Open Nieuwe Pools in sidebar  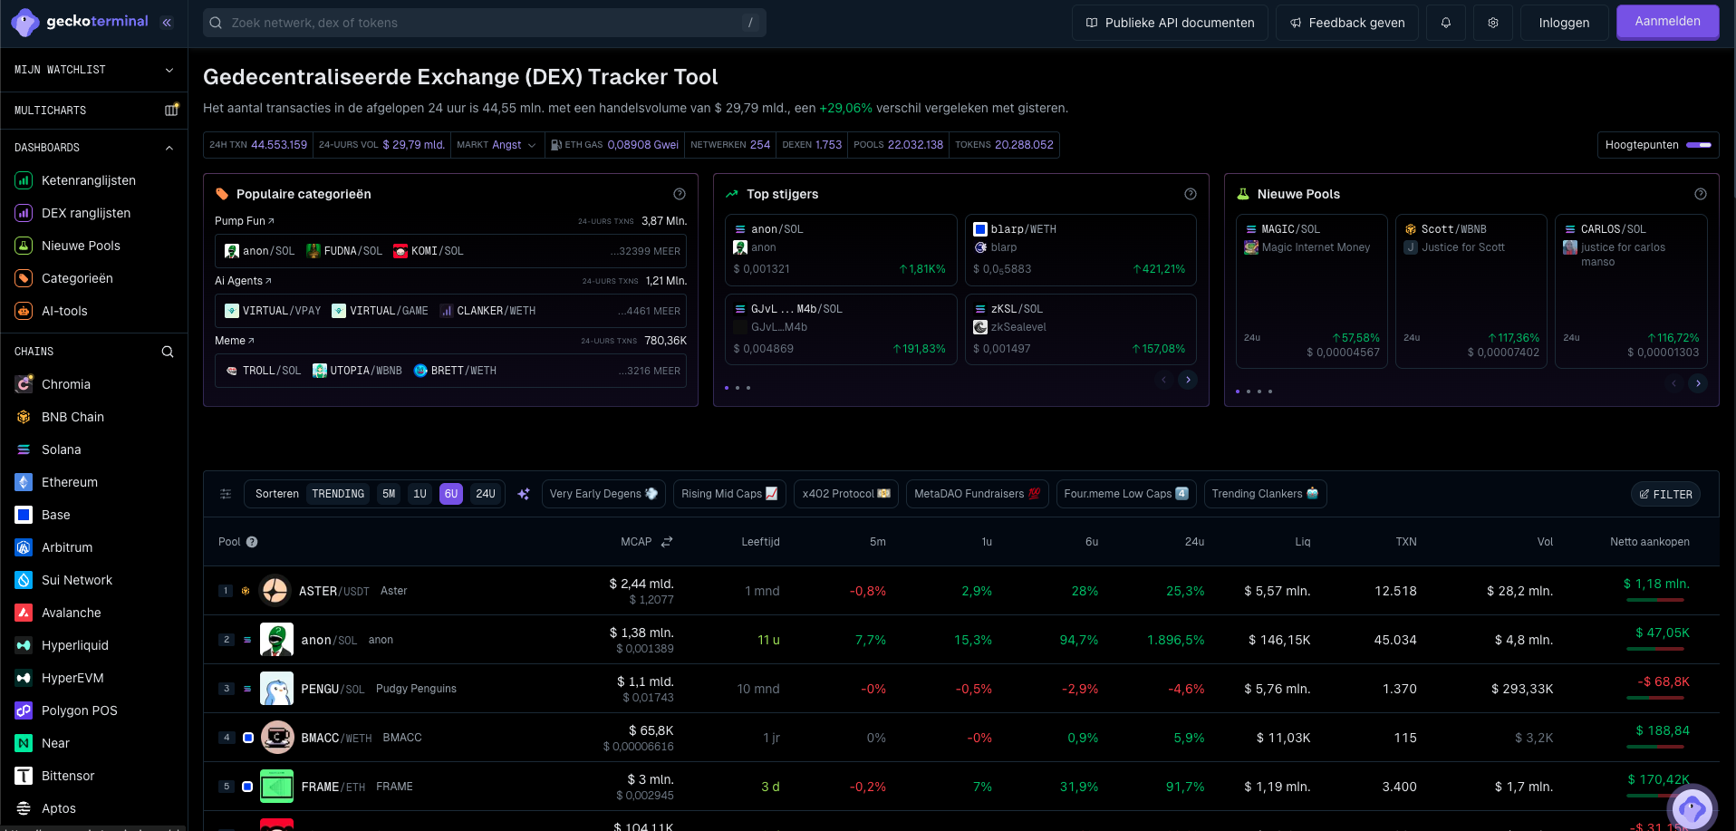(81, 246)
